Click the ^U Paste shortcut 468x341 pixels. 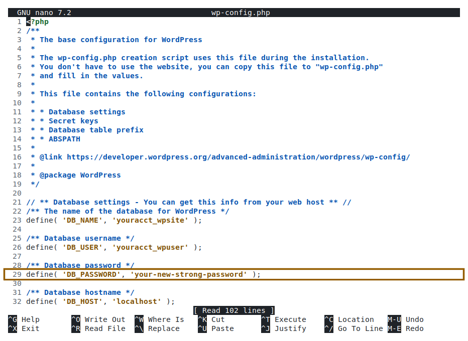[216, 328]
